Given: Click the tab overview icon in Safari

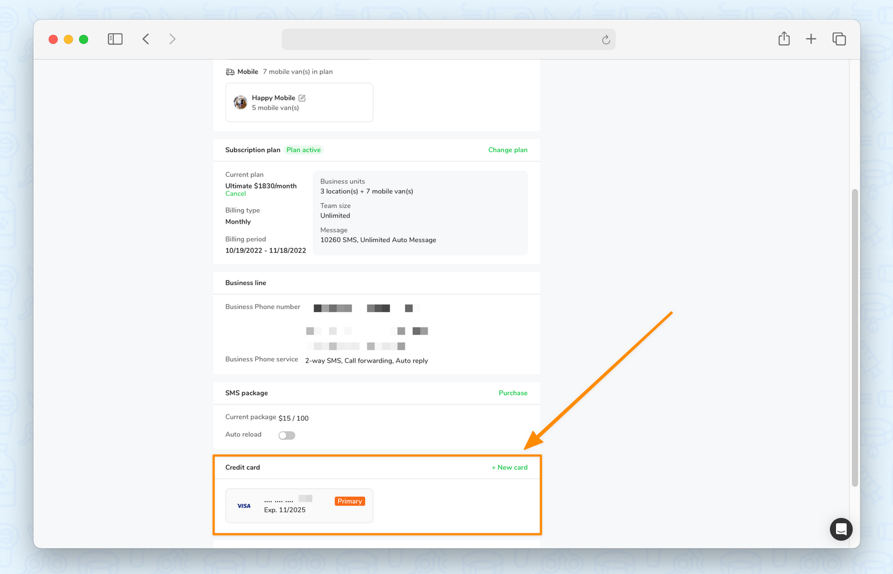Looking at the screenshot, I should click(839, 38).
